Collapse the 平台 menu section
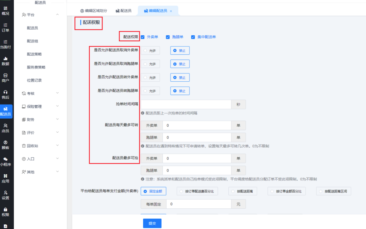 [x=58, y=15]
